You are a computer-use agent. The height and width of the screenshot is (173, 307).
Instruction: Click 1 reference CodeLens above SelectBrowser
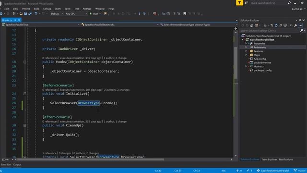(49, 153)
